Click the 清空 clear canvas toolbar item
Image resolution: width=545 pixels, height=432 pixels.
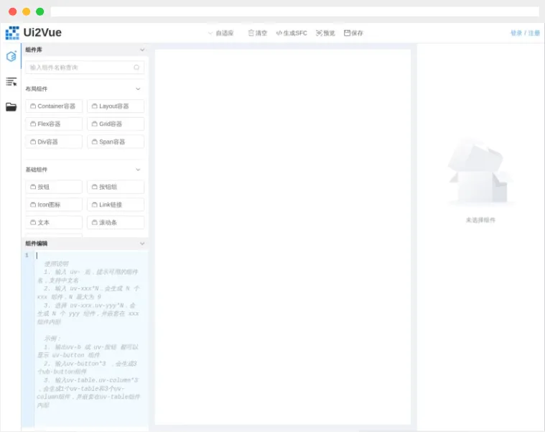(258, 33)
